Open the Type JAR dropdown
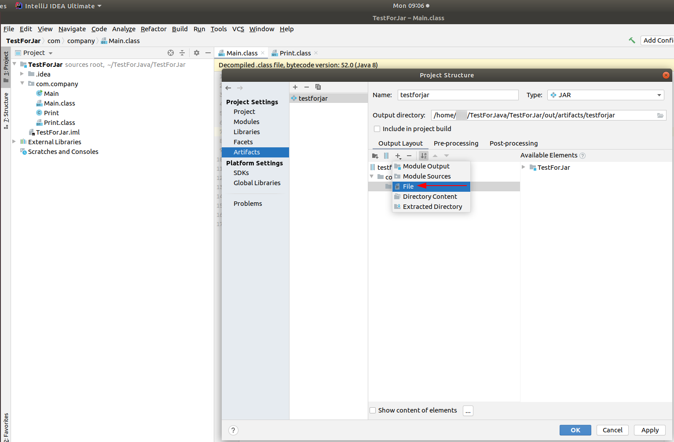 pos(605,95)
